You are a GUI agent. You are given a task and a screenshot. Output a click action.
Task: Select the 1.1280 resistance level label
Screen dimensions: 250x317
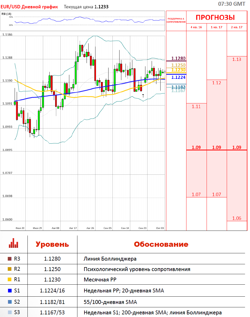(178, 58)
